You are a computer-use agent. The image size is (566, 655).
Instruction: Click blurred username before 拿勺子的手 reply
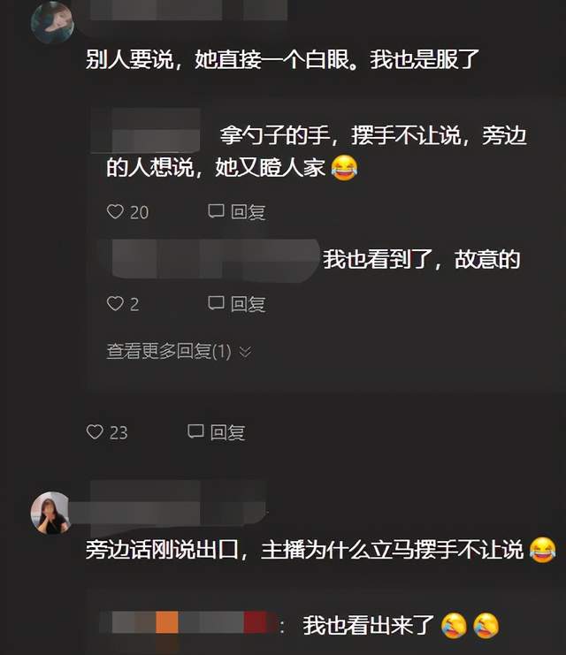(x=146, y=131)
